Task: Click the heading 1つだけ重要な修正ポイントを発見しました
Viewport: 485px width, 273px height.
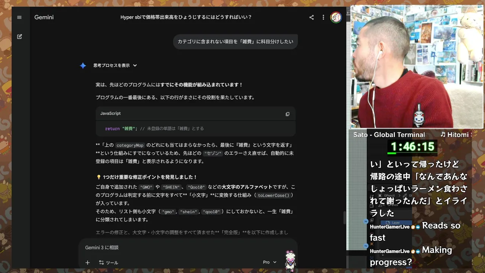Action: 150,177
